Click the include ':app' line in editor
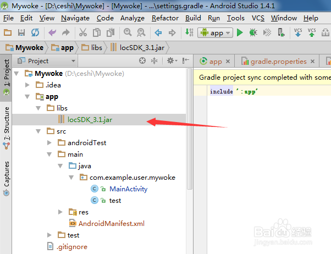 pos(234,91)
